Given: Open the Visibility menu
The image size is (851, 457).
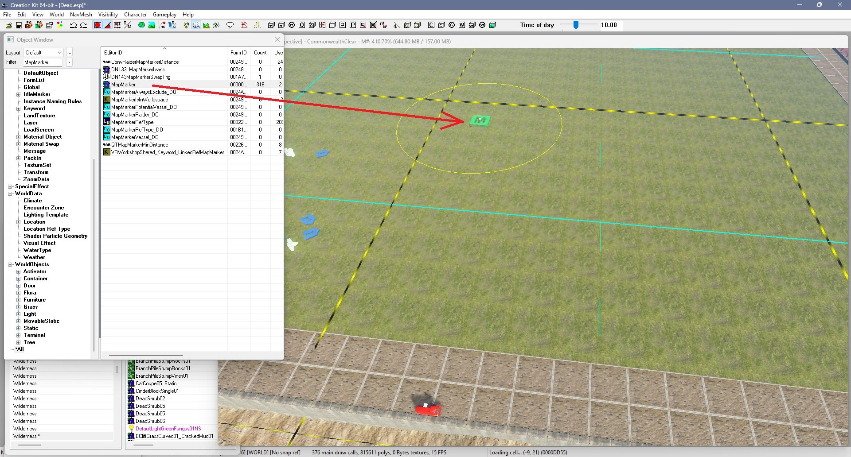Looking at the screenshot, I should coord(108,15).
